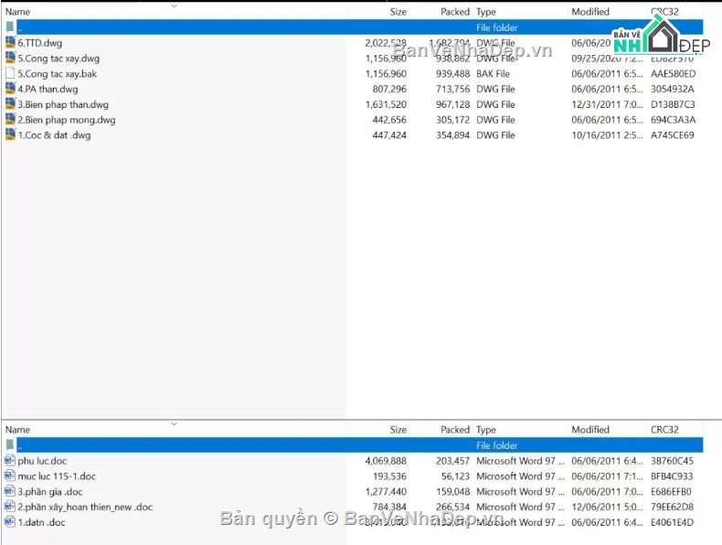Sort bottom list by CRC32 column header
This screenshot has width=722, height=545.
(664, 430)
